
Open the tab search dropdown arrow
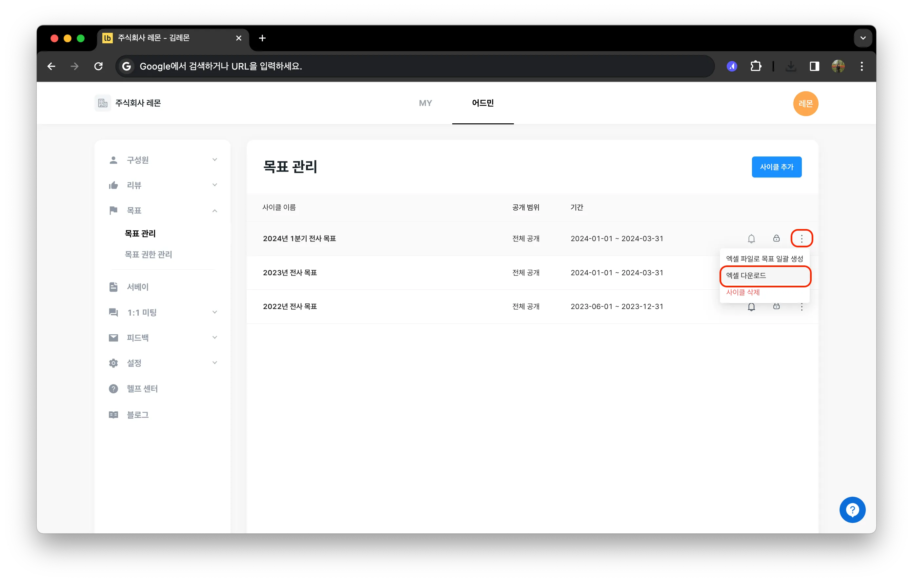point(863,38)
